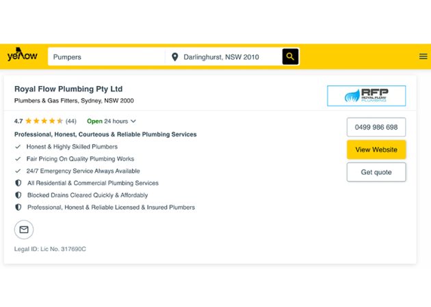Click shield icon beside Licensed & Insured Plumbers
This screenshot has height=307, width=431.
18,207
